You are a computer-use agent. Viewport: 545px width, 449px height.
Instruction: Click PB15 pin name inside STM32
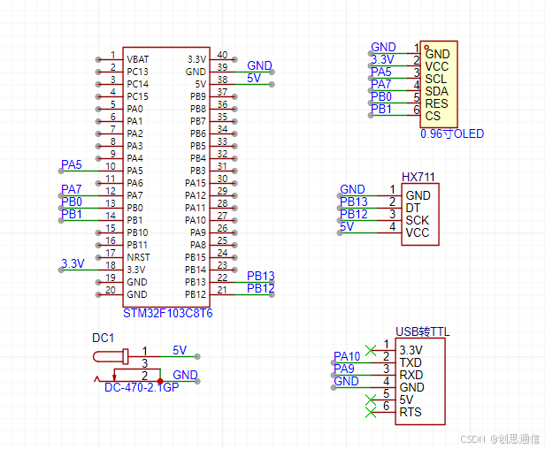[196, 257]
